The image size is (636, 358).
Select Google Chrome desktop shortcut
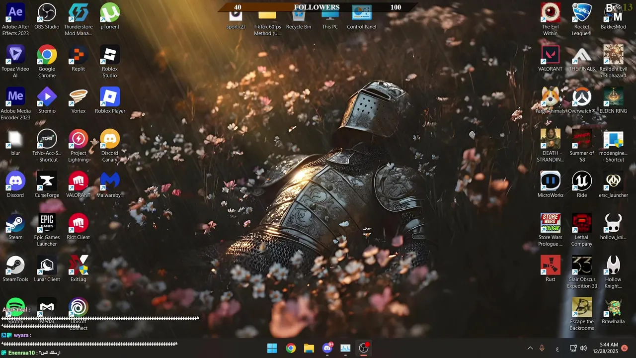tap(47, 62)
